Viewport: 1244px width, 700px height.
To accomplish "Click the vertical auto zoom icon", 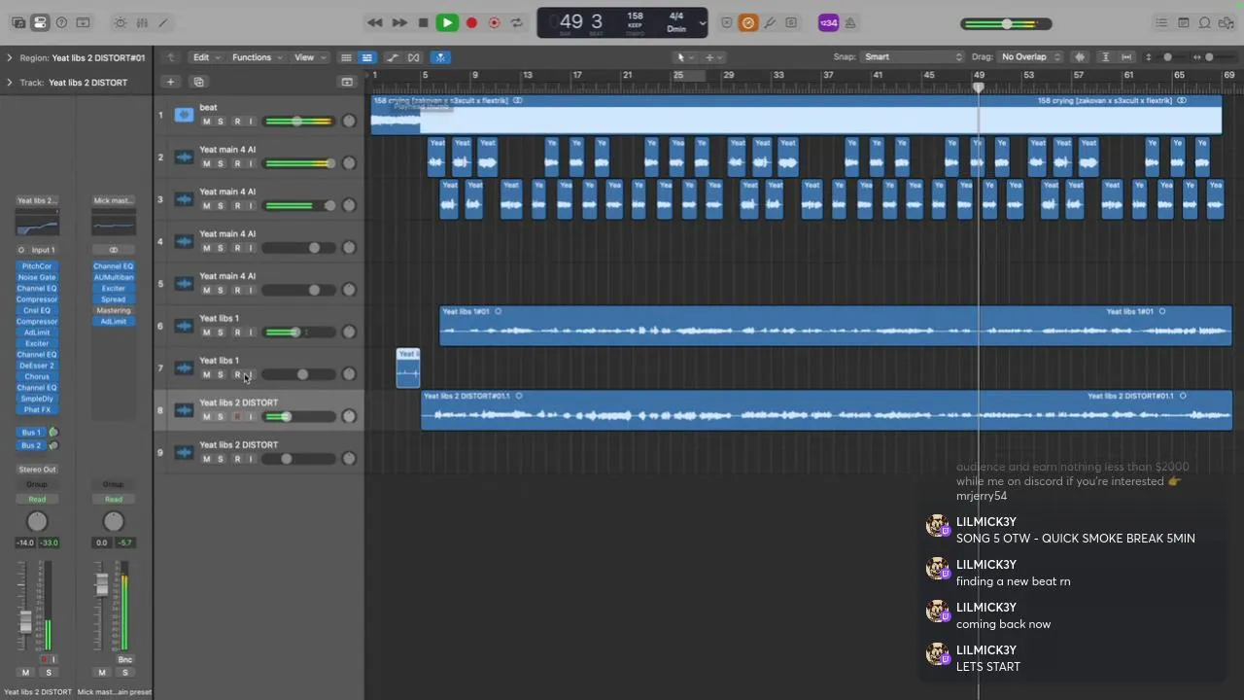I will 1105,57.
